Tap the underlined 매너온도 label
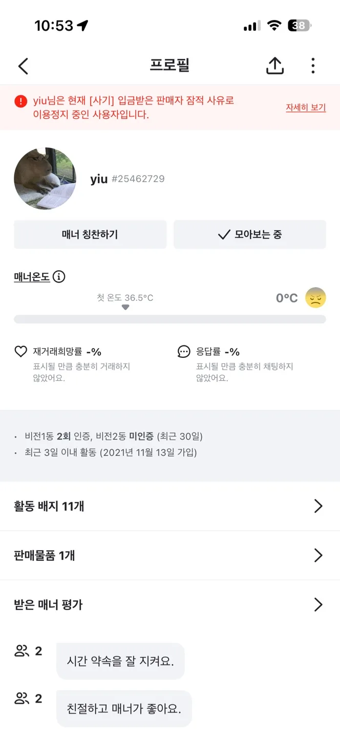This screenshot has height=737, width=340. tap(32, 277)
